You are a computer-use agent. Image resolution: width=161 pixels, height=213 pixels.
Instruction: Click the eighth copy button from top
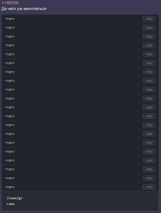tap(149, 81)
